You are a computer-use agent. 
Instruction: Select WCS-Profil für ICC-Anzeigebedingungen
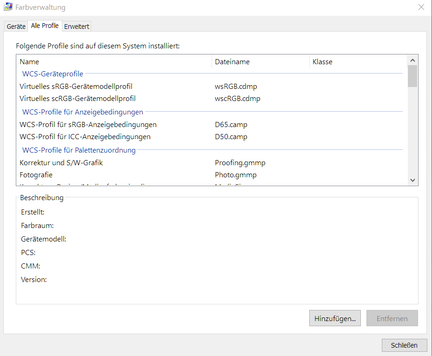[85, 137]
